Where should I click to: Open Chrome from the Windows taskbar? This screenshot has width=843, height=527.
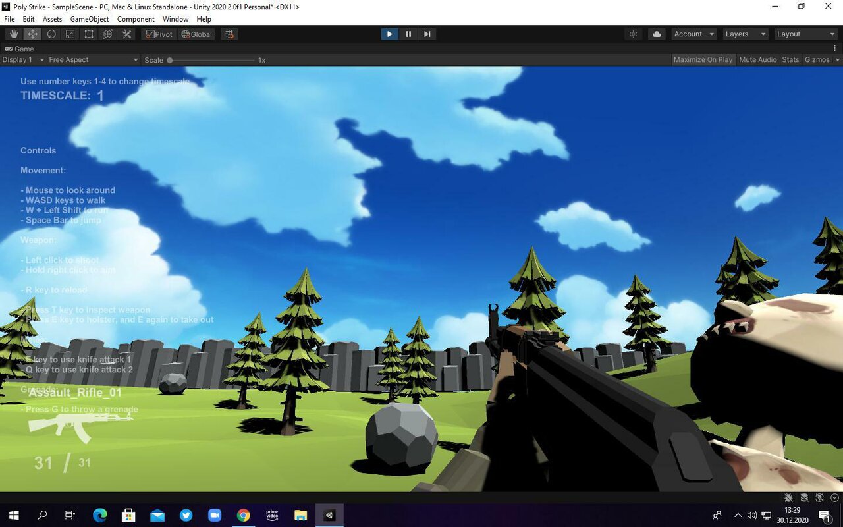click(x=244, y=515)
